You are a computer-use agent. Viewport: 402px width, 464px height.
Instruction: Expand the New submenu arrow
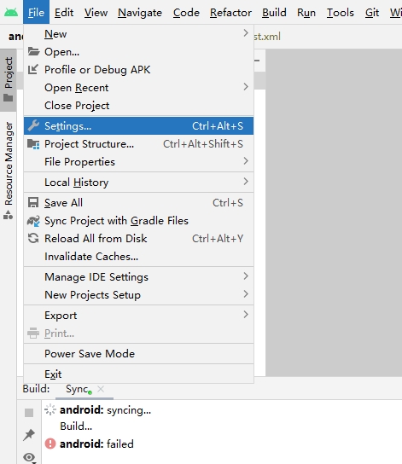(x=246, y=33)
